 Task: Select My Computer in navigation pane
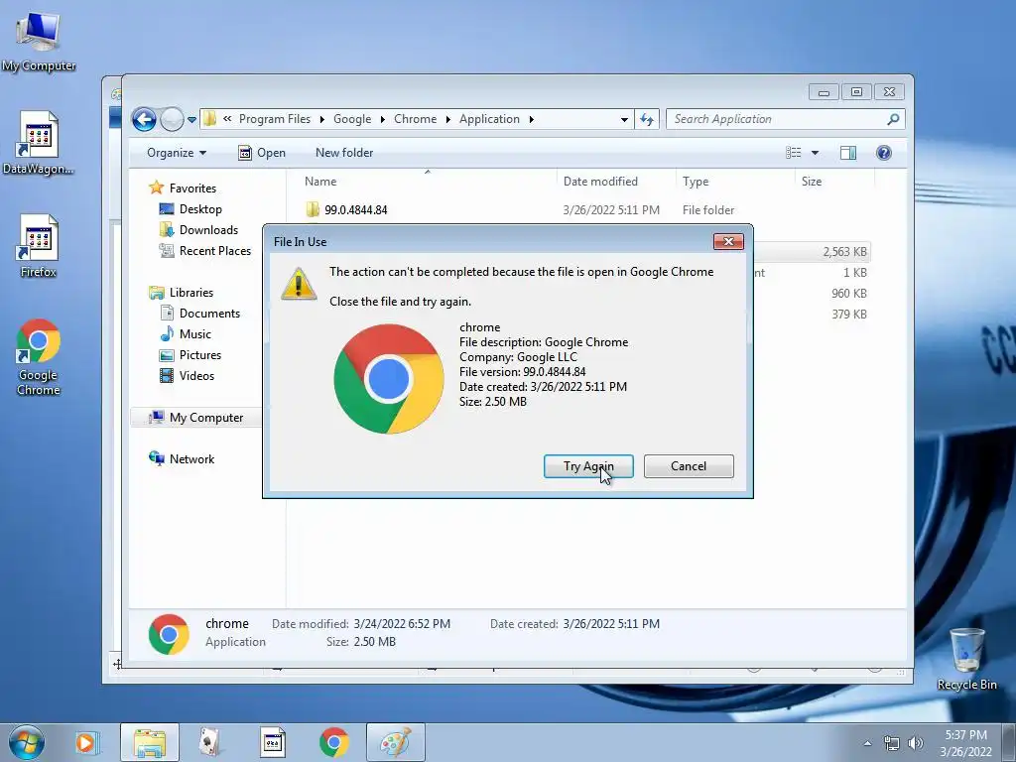(x=206, y=418)
